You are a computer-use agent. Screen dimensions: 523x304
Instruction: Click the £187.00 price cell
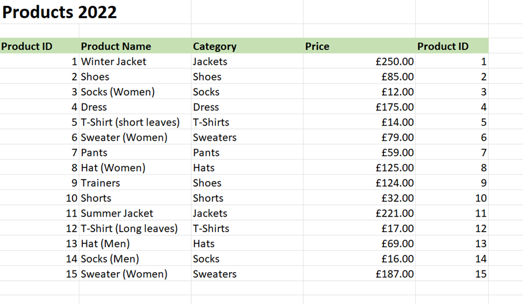click(x=359, y=274)
